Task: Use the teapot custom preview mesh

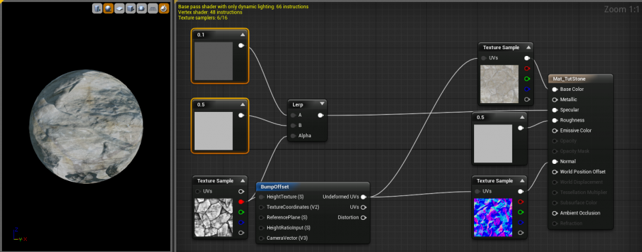Action: pyautogui.click(x=141, y=8)
